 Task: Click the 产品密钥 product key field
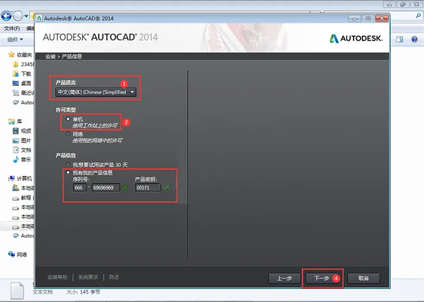point(148,188)
